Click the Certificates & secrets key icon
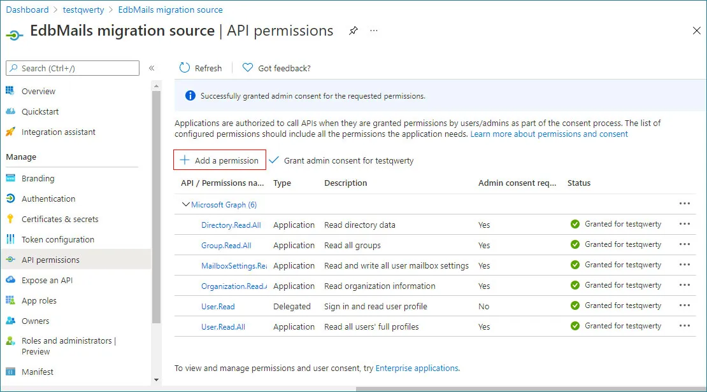The height and width of the screenshot is (392, 707). [x=10, y=219]
